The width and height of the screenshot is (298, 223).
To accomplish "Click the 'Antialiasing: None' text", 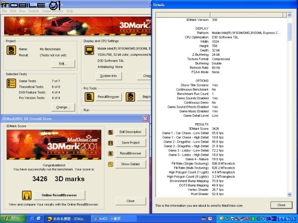I will pos(110,67).
